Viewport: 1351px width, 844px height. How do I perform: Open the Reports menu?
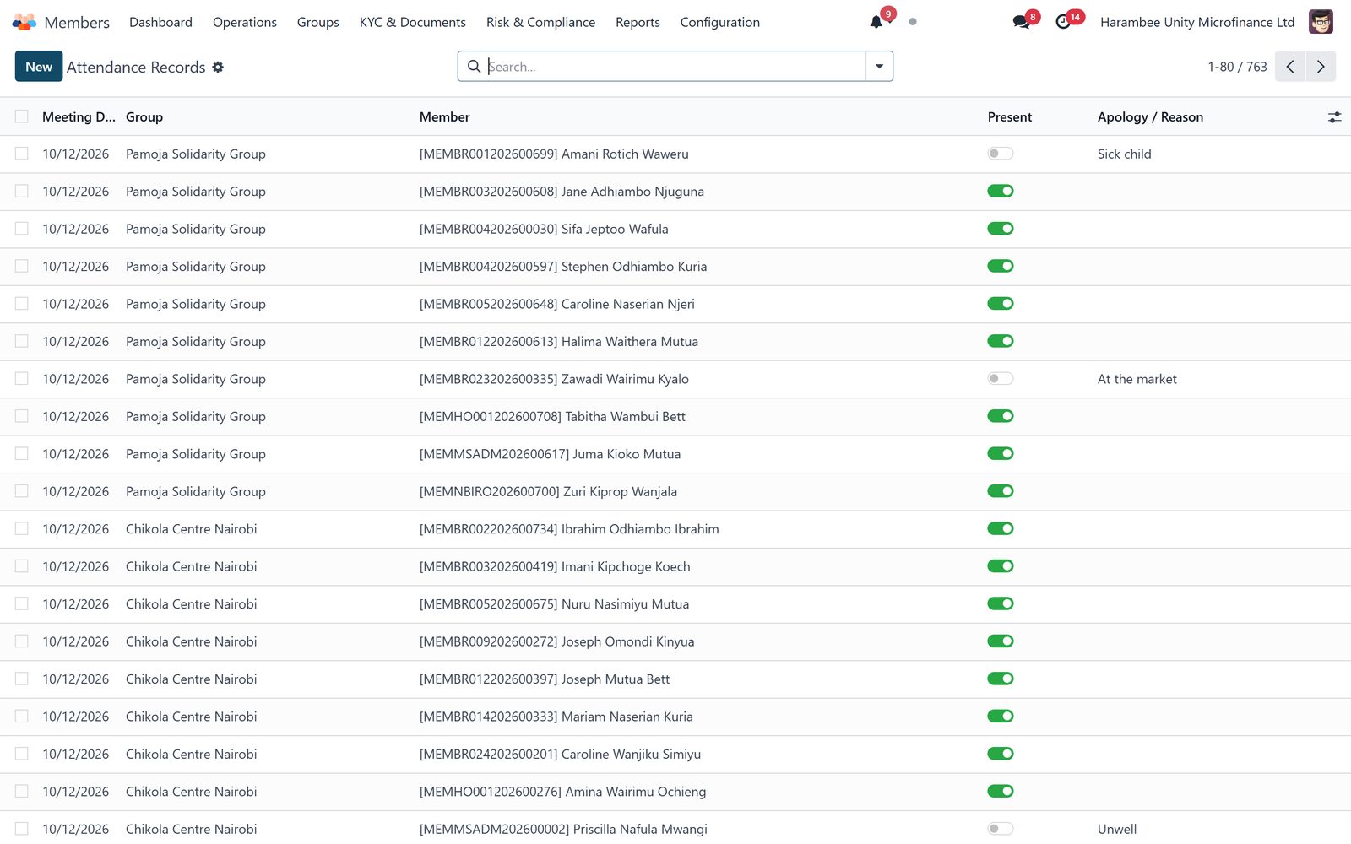(638, 22)
